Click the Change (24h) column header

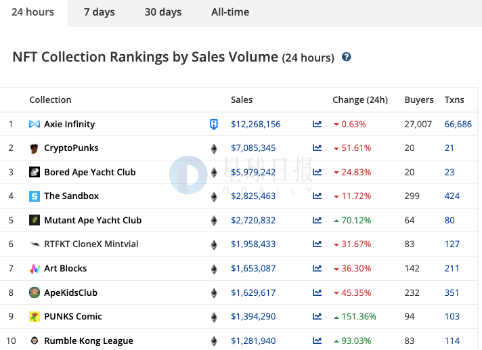[360, 100]
